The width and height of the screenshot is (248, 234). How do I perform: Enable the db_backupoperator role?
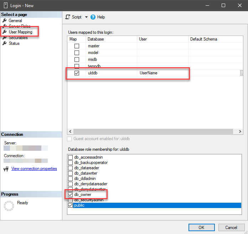click(70, 163)
